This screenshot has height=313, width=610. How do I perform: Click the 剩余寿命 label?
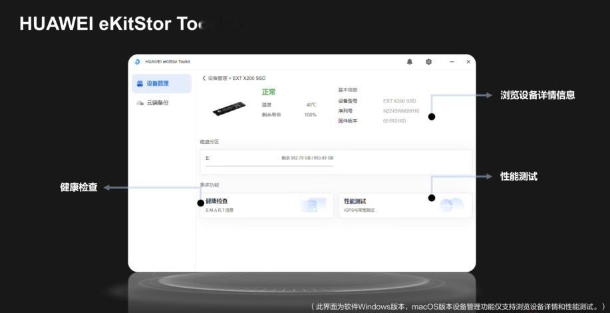click(271, 115)
